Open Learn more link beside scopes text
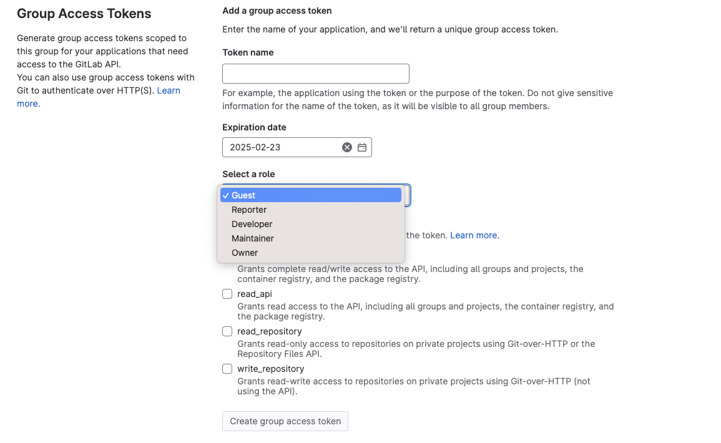 (474, 235)
